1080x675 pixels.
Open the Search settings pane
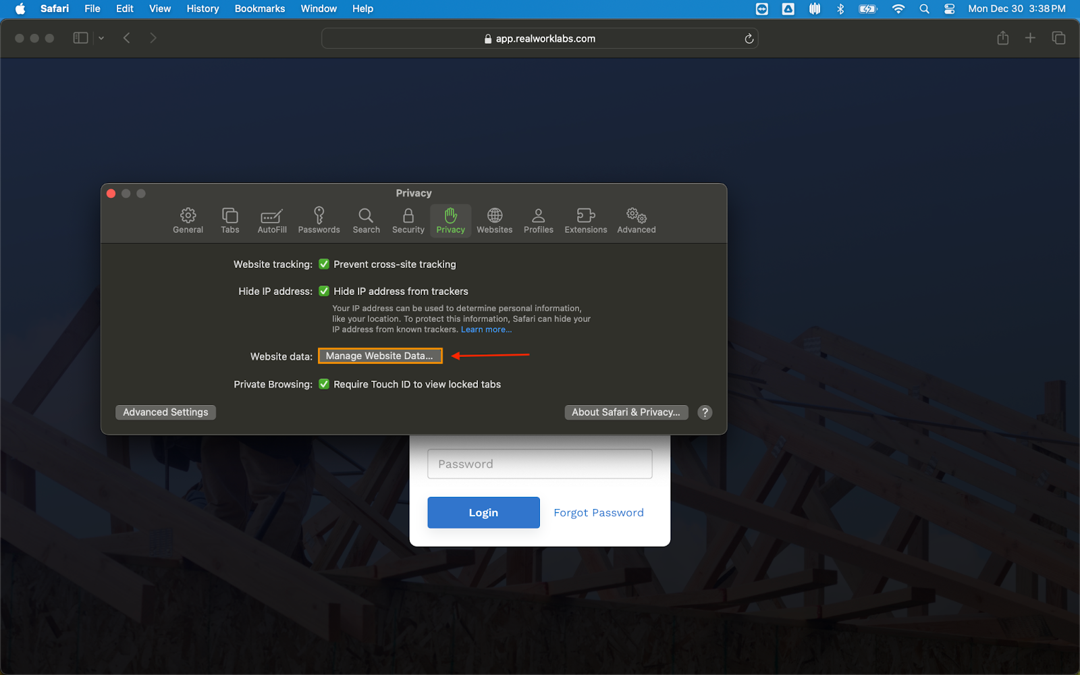click(x=366, y=221)
